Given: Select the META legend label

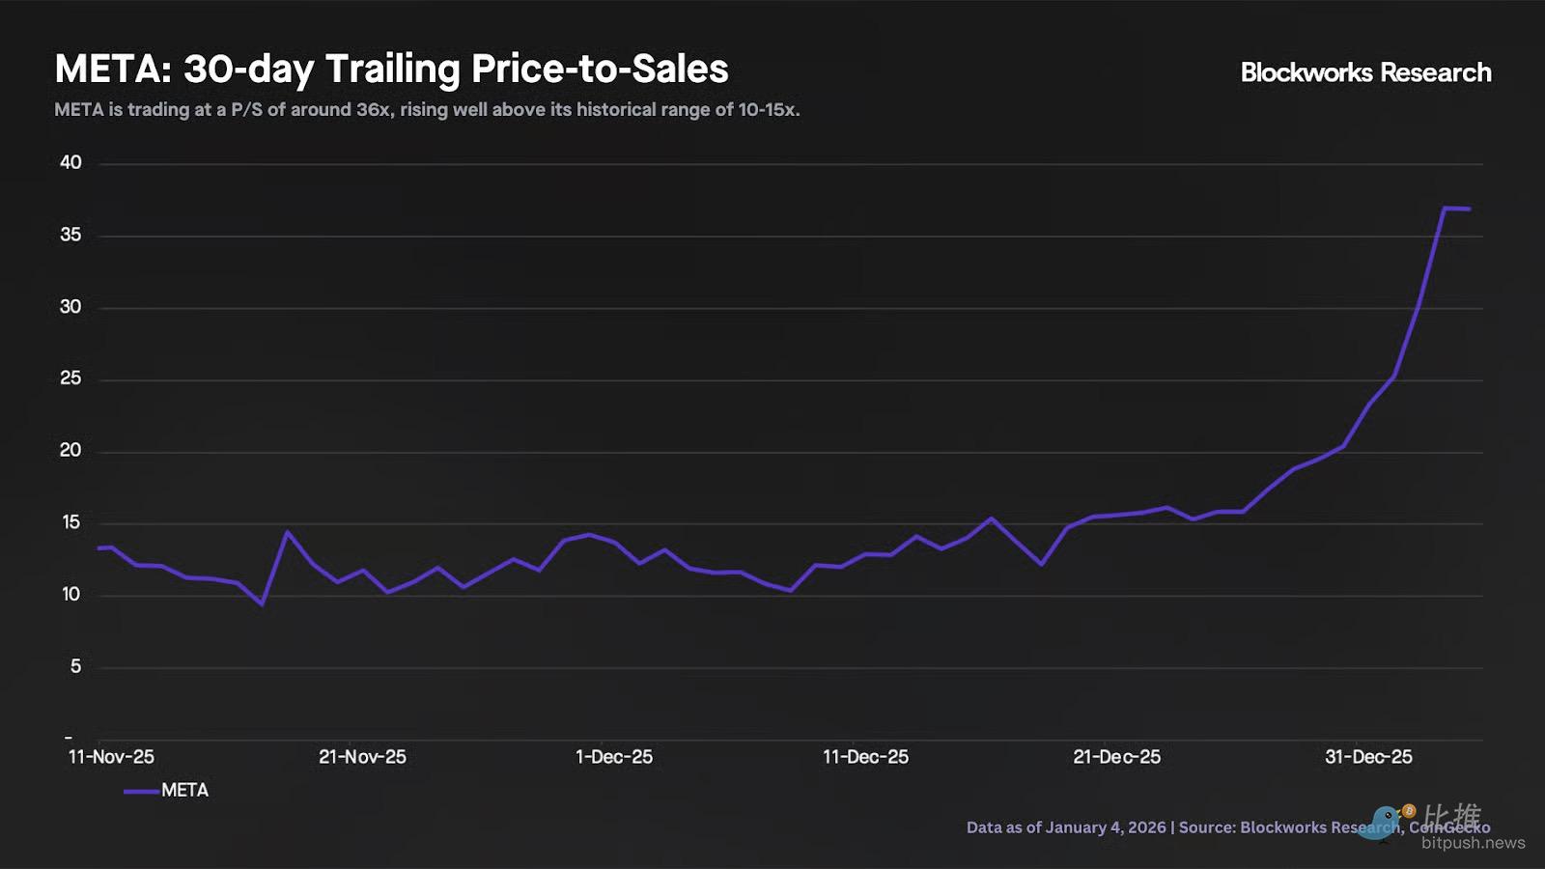Looking at the screenshot, I should point(184,790).
